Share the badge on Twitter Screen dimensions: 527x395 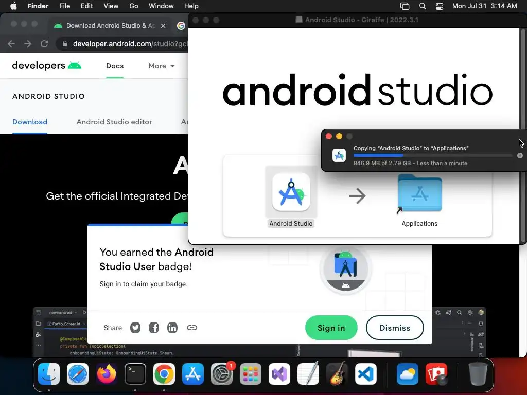tap(135, 328)
